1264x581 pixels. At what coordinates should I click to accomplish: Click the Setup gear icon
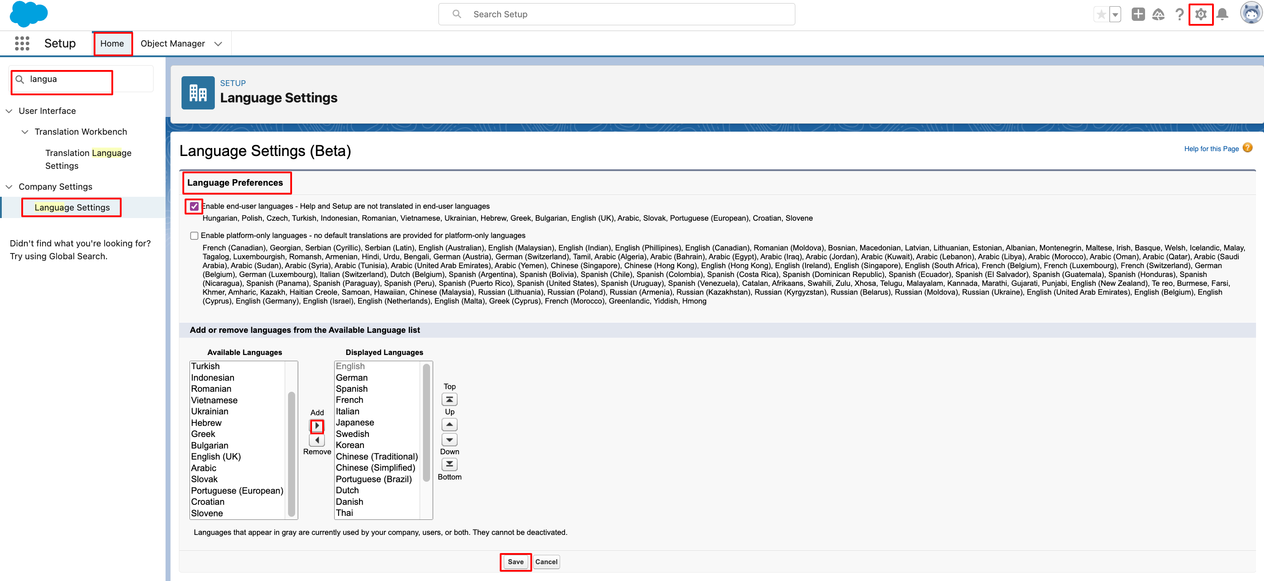click(1200, 14)
